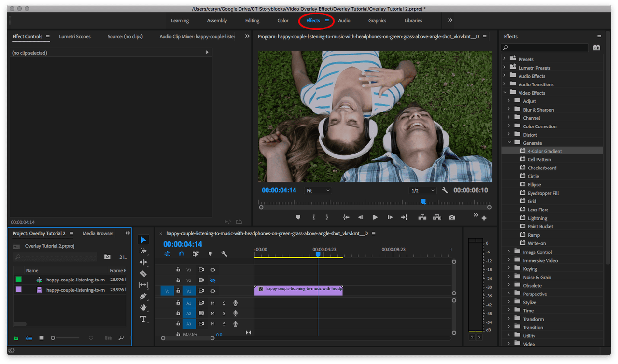The width and height of the screenshot is (618, 364).
Task: Select the Type tool
Action: tap(143, 319)
